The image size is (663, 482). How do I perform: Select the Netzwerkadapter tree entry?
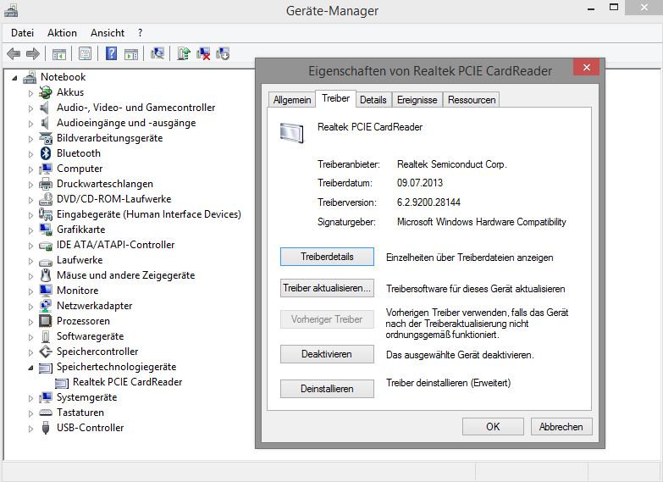pos(94,306)
